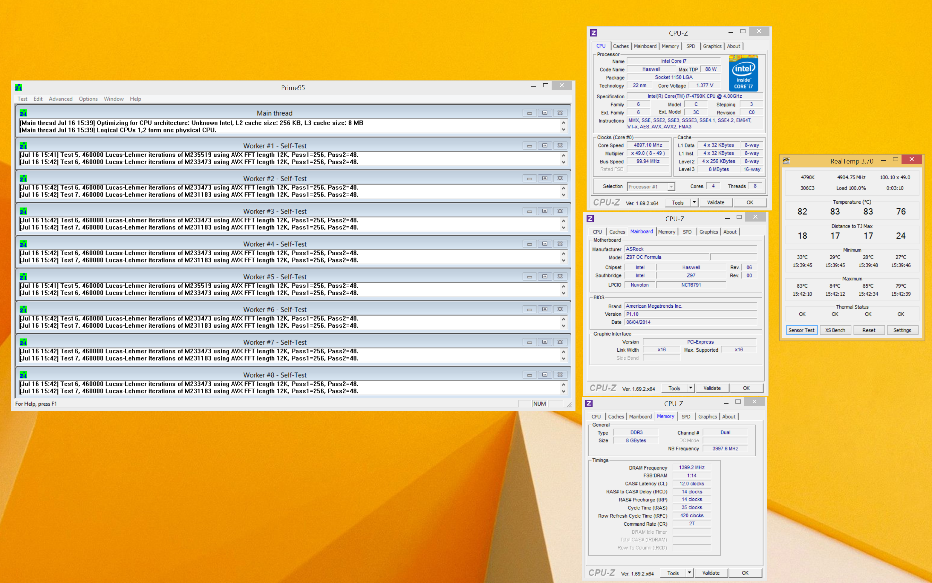Click scroll down arrow in Worker #4 log
The height and width of the screenshot is (583, 932).
563,261
